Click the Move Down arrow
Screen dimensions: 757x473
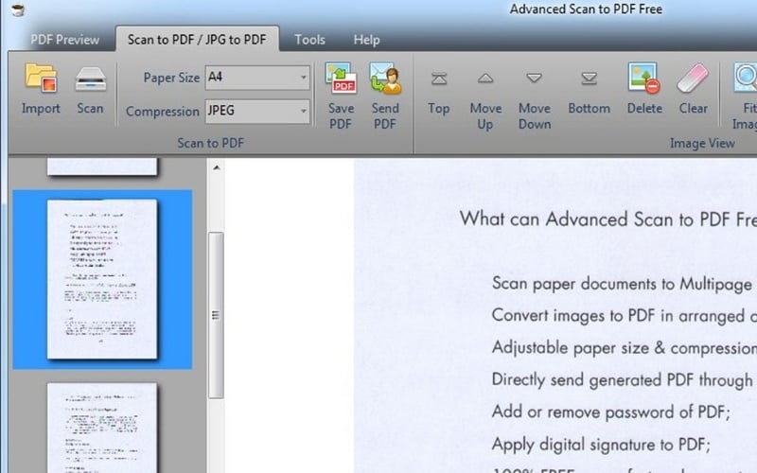534,79
